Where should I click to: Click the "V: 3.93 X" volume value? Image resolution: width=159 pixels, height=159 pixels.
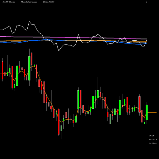coord(153,139)
